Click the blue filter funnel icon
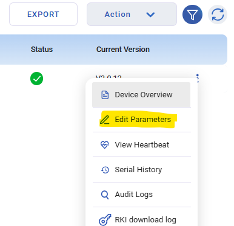The width and height of the screenshot is (234, 226). (192, 15)
